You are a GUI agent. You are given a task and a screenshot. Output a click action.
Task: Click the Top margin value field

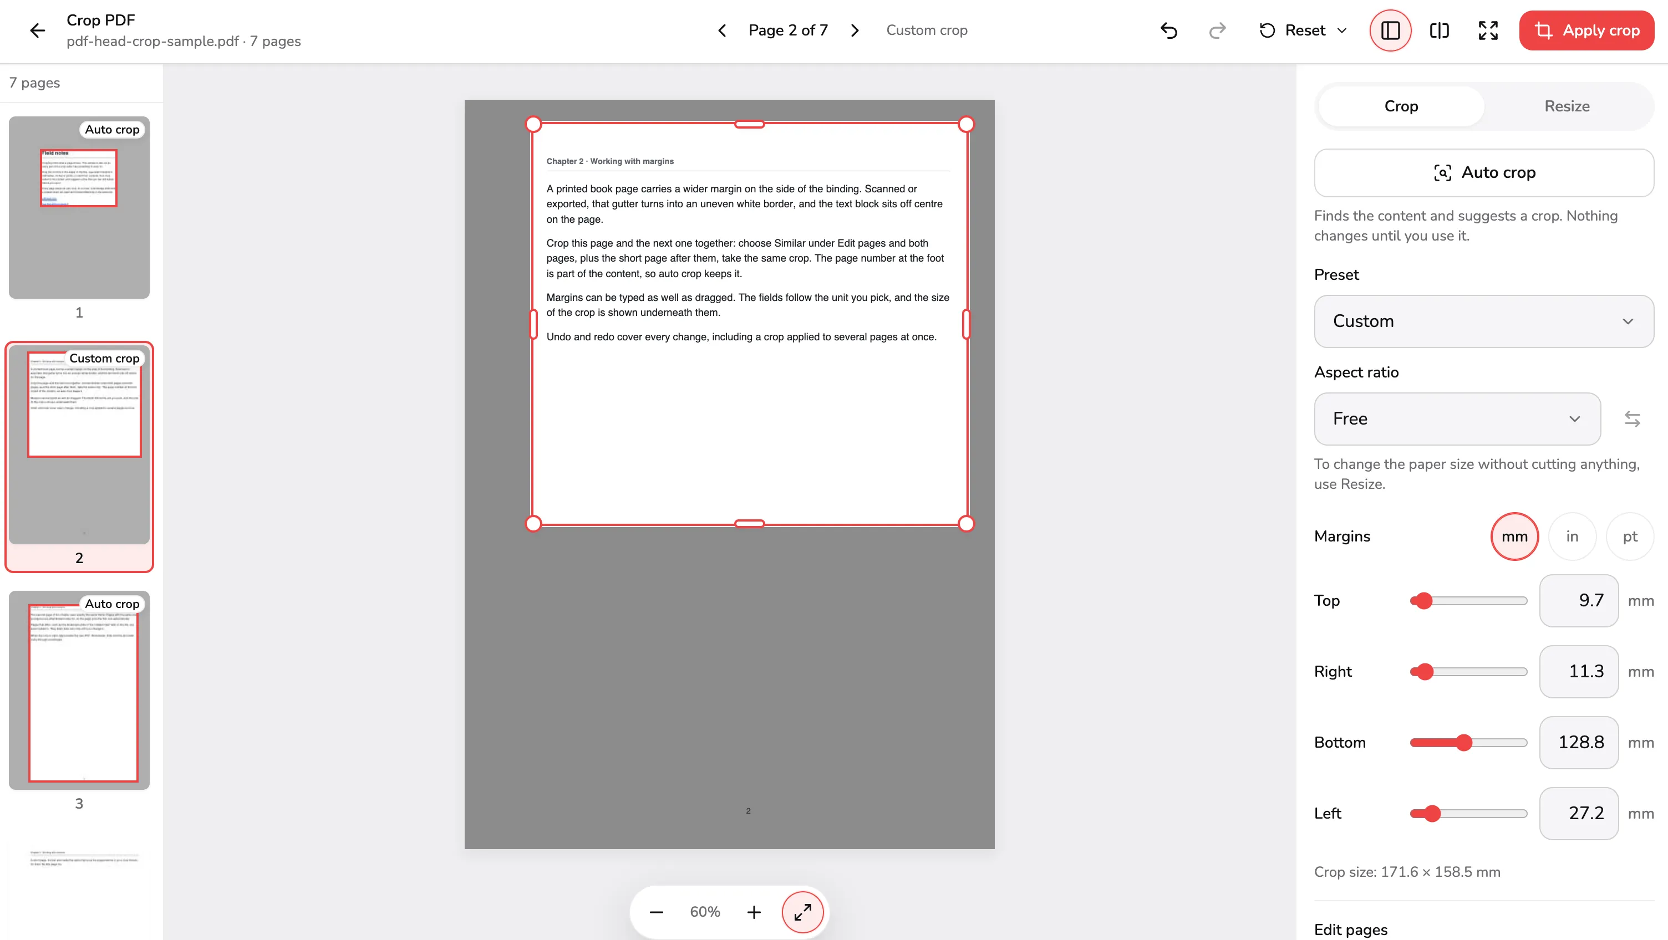(x=1579, y=601)
